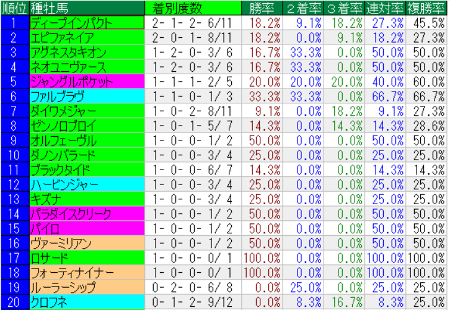The image size is (450, 310).
Task: Click the オルフェーヴル sire name
Action: pos(87,140)
